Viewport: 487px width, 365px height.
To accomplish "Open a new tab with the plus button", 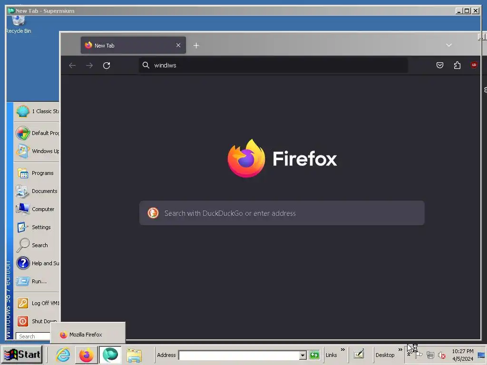I will [196, 46].
